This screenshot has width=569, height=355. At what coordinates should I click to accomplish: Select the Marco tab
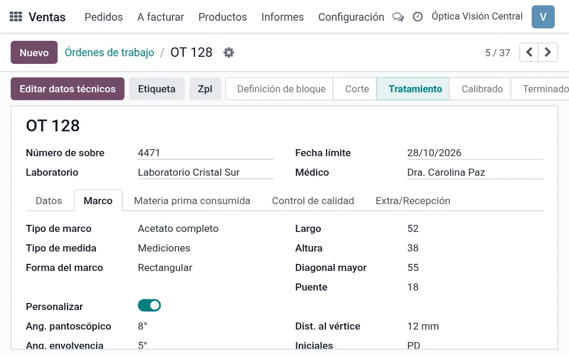point(98,201)
